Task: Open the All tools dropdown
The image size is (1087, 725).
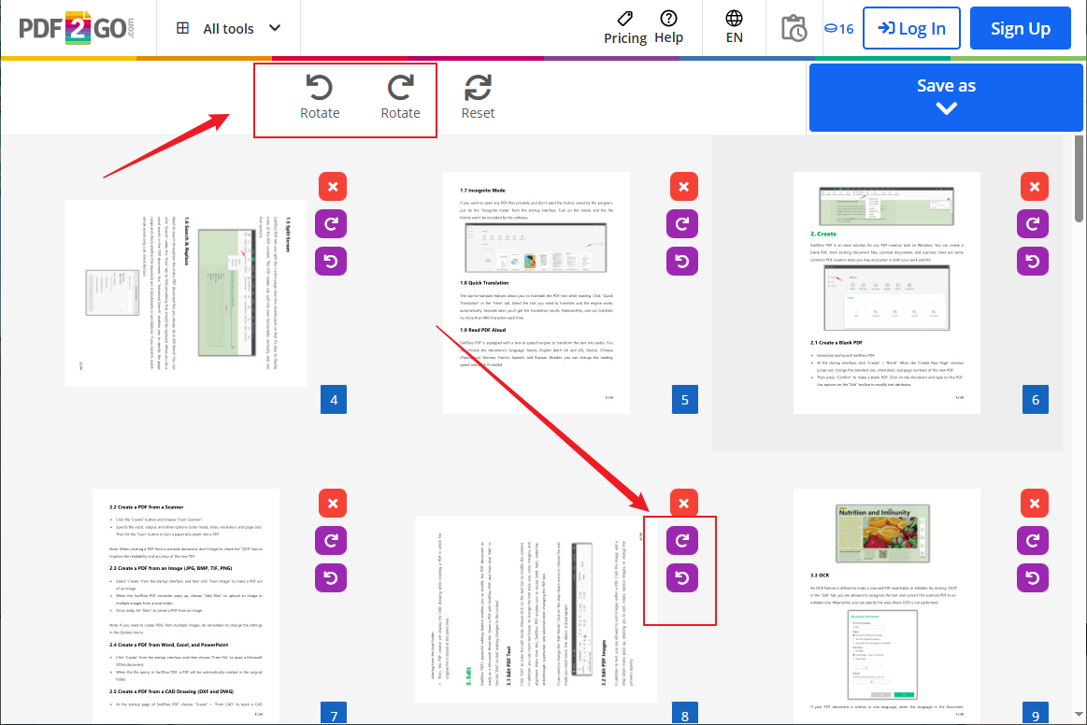Action: tap(227, 28)
